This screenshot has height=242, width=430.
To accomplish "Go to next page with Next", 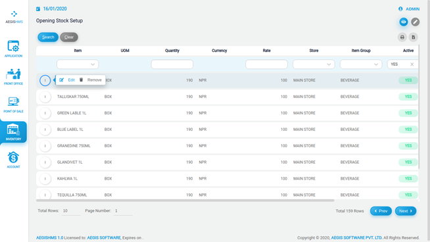I will (406, 211).
